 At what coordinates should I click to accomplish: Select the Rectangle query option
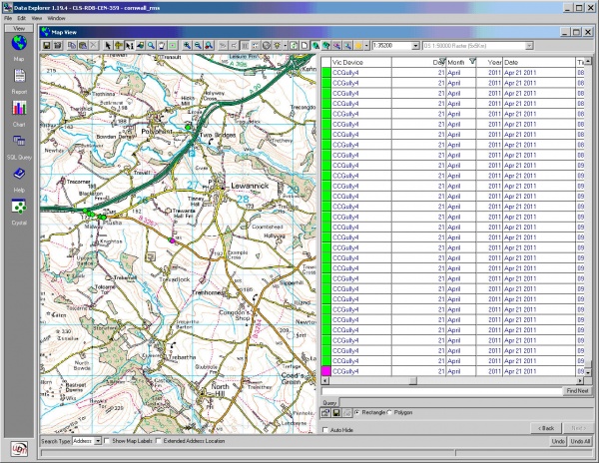(358, 412)
